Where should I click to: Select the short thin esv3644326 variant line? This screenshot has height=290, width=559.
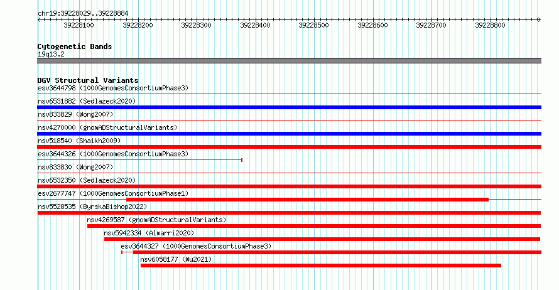tap(139, 160)
